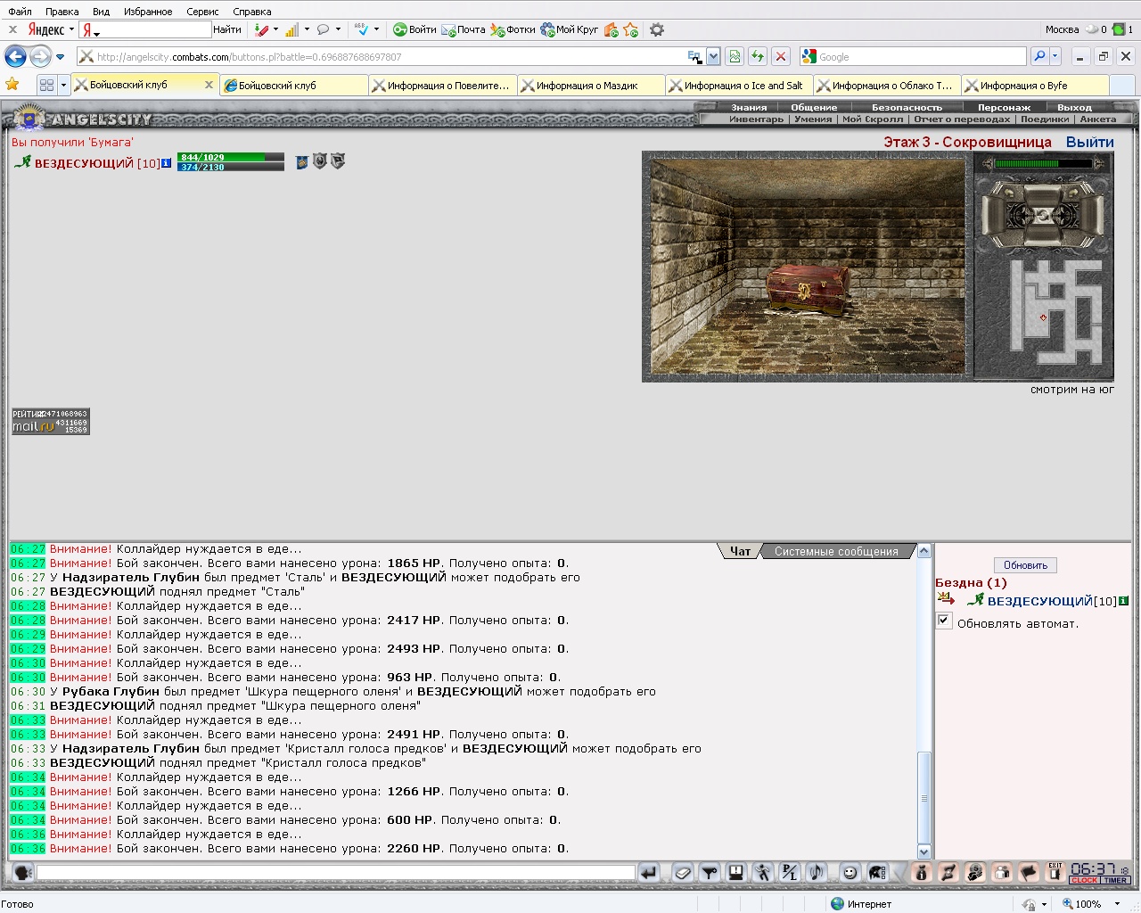Click the mail.ru rating counter banner
This screenshot has width=1141, height=913.
[x=51, y=422]
